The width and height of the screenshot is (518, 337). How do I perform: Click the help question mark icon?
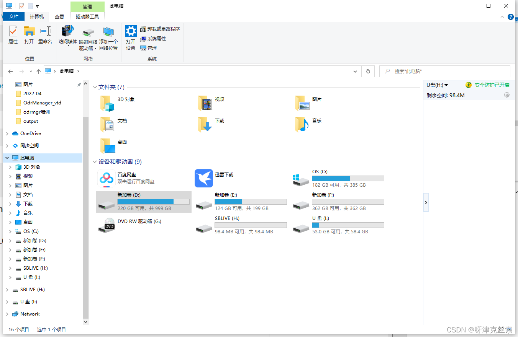[510, 17]
